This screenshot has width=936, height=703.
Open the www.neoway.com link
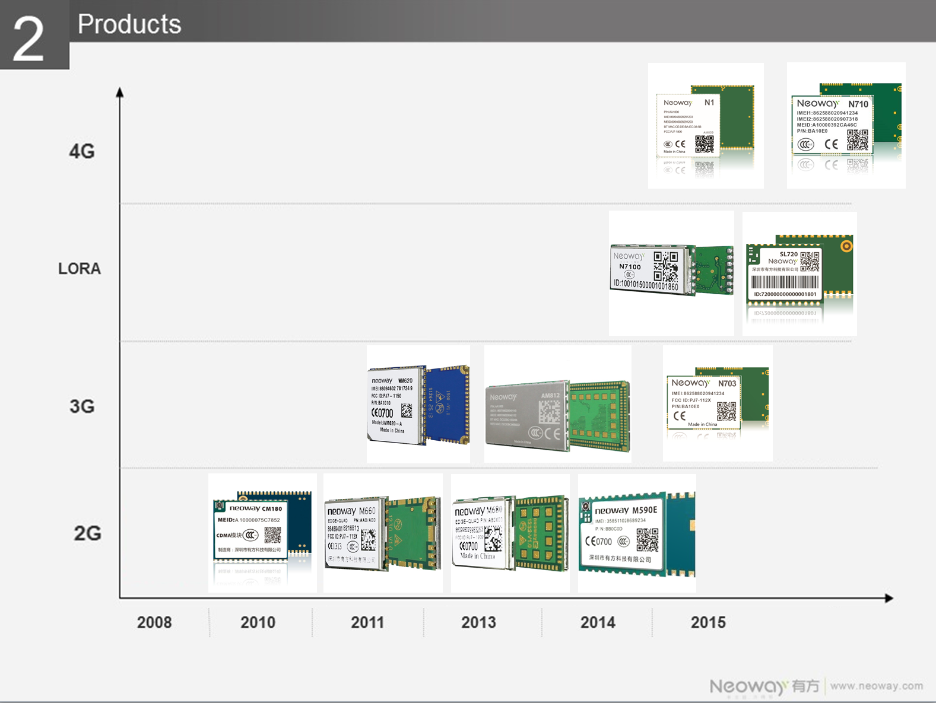[x=876, y=686]
